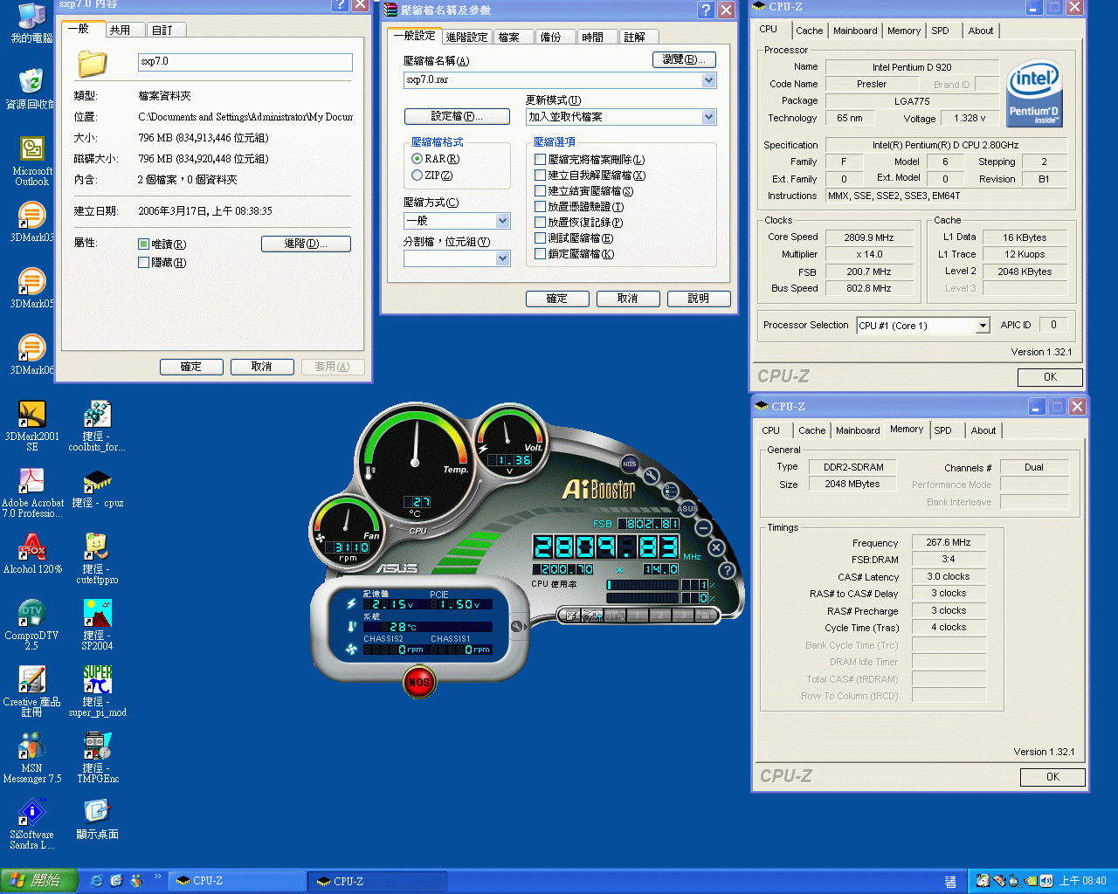
Task: Click Profiles (F) button in archive dialog
Action: [x=456, y=116]
